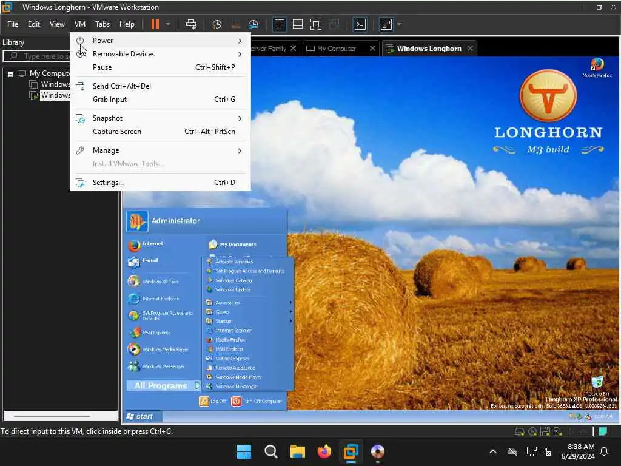Open the Help menu
Screen dimensions: 621x466
[x=127, y=24]
